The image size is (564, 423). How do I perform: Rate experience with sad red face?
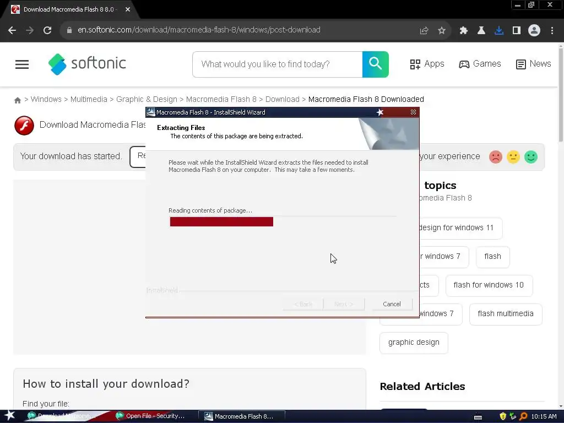coord(496,157)
